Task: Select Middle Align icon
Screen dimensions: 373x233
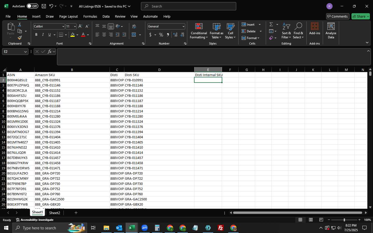Action: pyautogui.click(x=104, y=26)
